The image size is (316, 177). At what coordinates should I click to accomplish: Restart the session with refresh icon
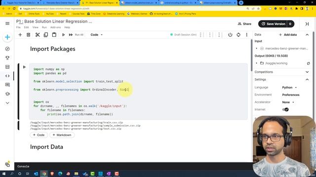pyautogui.click(x=238, y=35)
